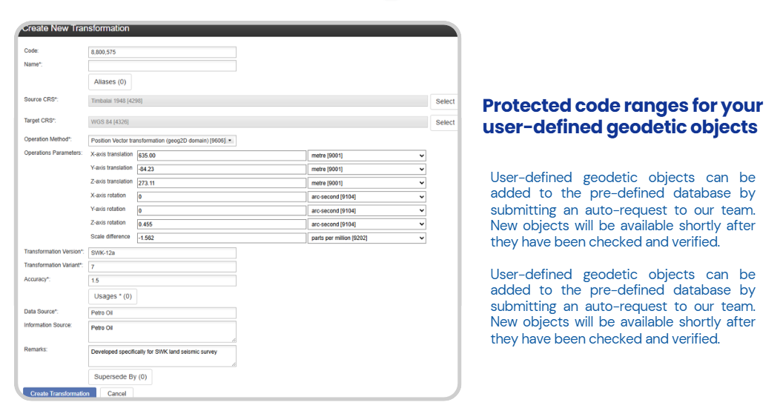This screenshot has width=780, height=405.
Task: Click the Z-axis rotation value field
Action: click(x=220, y=224)
